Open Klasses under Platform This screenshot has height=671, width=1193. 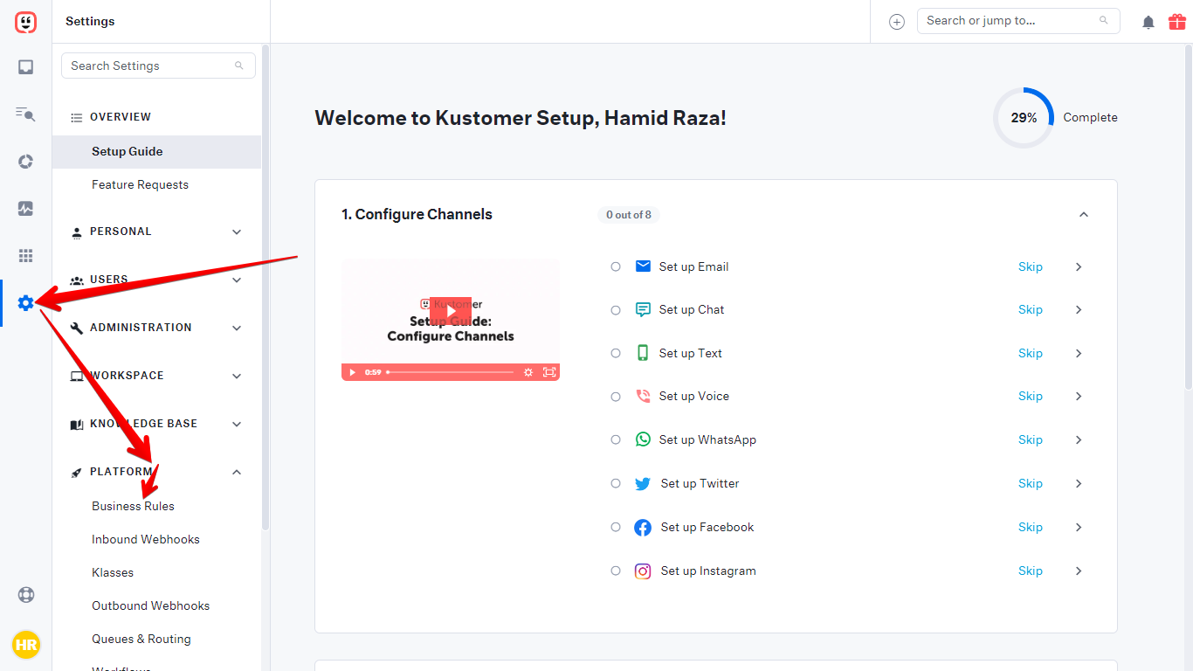click(113, 572)
